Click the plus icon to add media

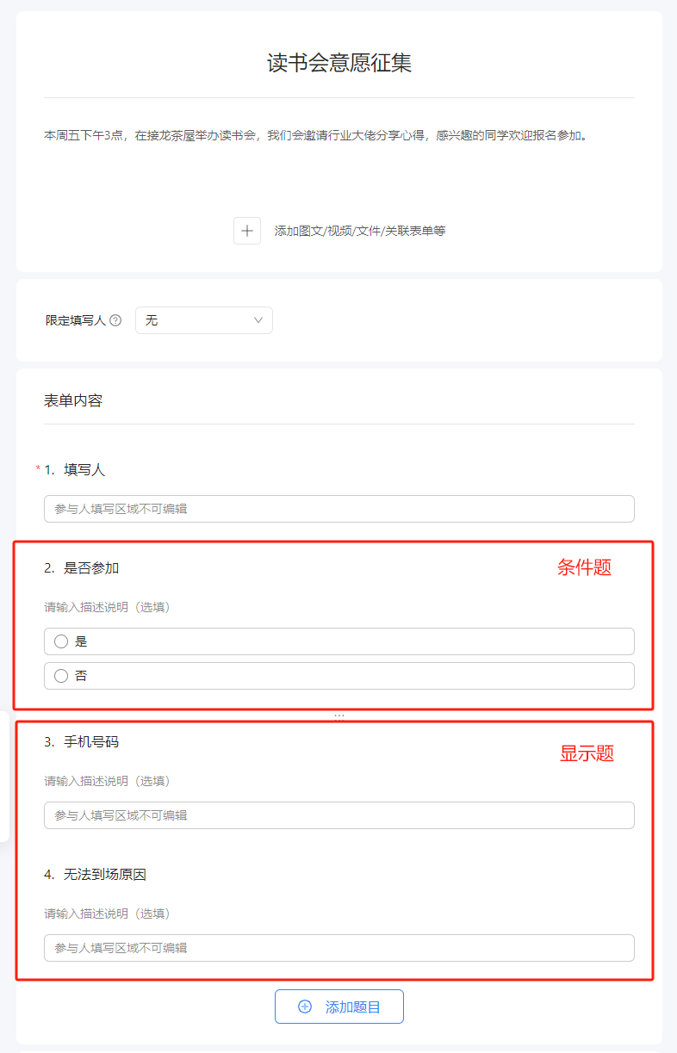pos(247,231)
